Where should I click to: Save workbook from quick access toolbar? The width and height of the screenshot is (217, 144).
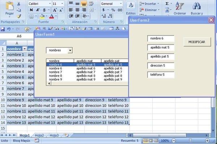point(3,29)
